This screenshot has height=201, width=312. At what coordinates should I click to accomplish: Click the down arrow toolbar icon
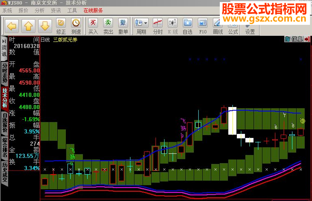tap(45, 26)
